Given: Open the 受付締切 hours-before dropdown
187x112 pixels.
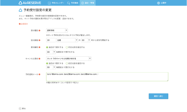Looking at the screenshot, I should (51, 52).
